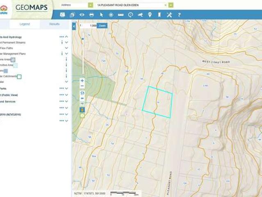Screen dimensions: 262x197
Task: Switch to the Results tab
Action: click(x=55, y=24)
